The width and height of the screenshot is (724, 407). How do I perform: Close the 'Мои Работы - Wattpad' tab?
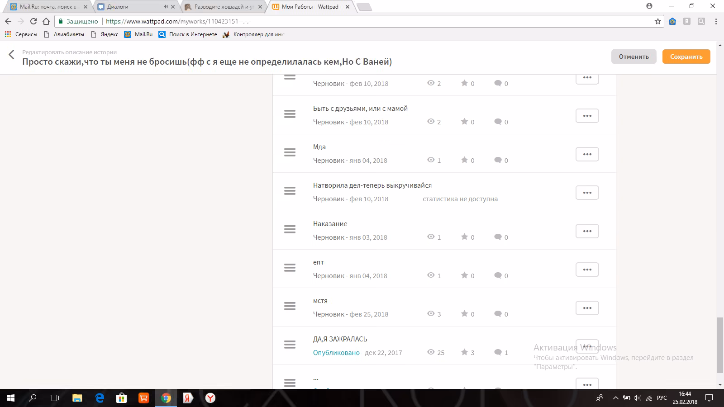pyautogui.click(x=348, y=7)
